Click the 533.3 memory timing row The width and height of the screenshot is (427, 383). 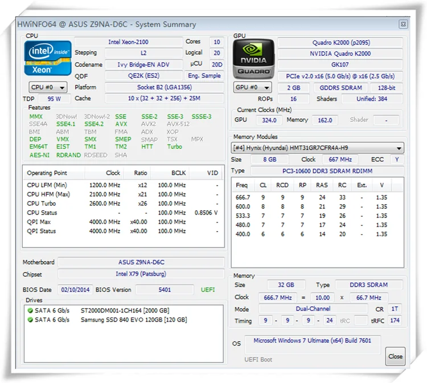tap(317, 216)
